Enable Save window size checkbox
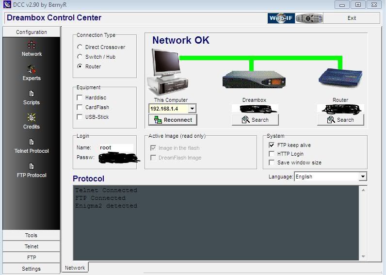Viewport: 386px width, 275px height. (x=272, y=162)
